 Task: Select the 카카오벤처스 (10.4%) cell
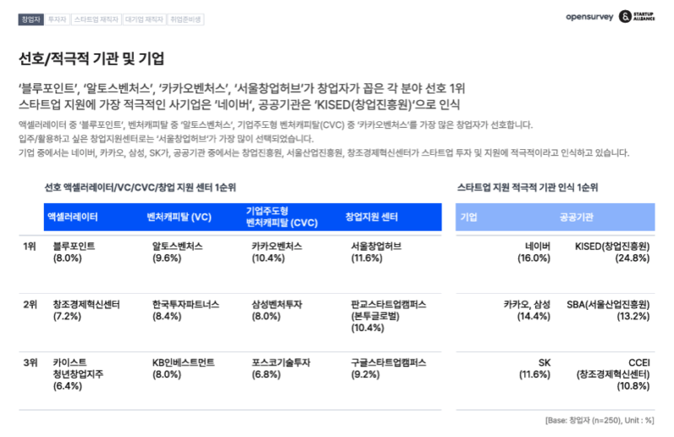[276, 252]
